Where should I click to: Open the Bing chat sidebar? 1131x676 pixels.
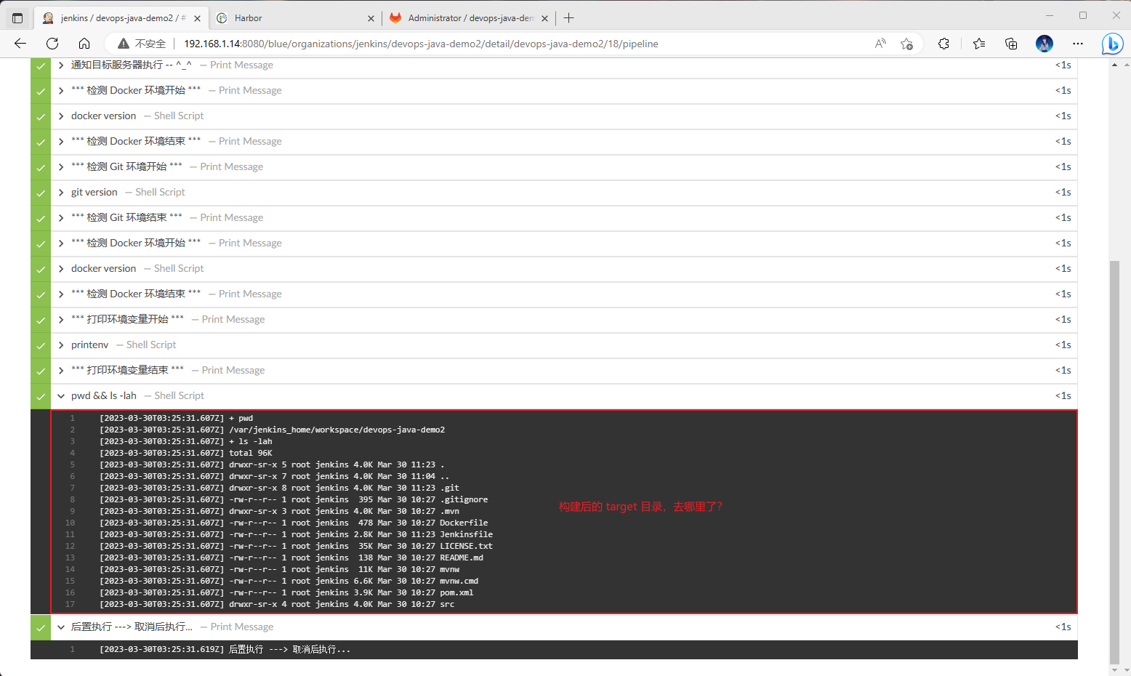(1112, 44)
